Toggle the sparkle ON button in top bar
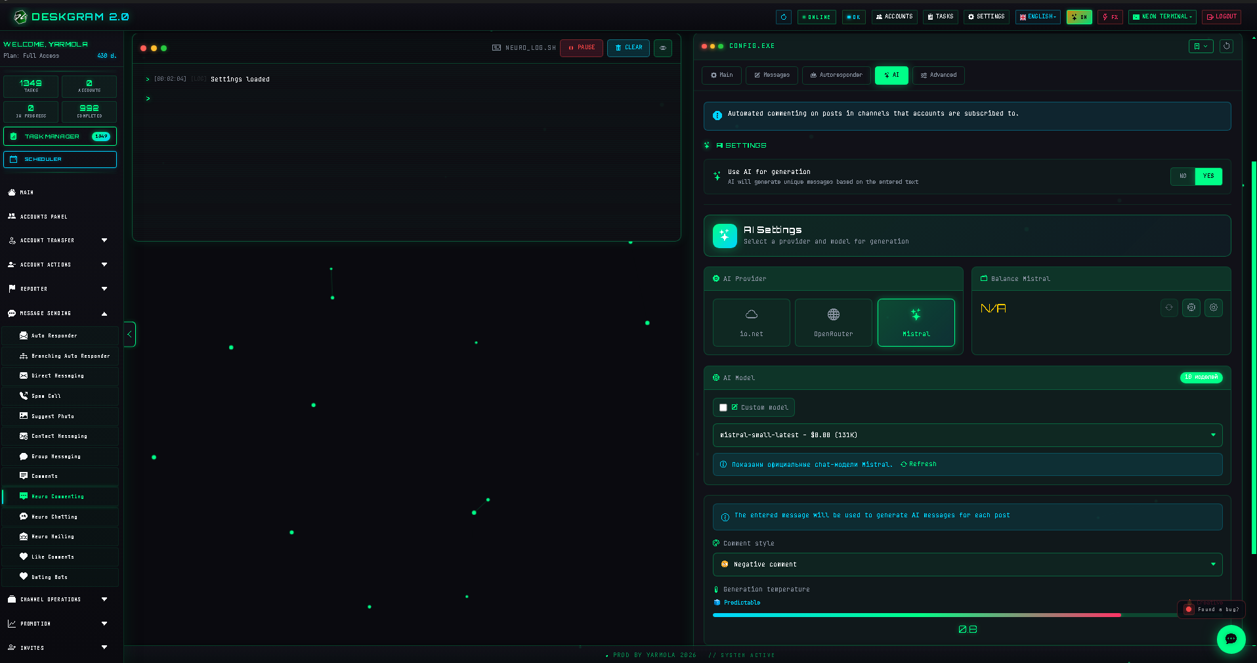 tap(1079, 17)
